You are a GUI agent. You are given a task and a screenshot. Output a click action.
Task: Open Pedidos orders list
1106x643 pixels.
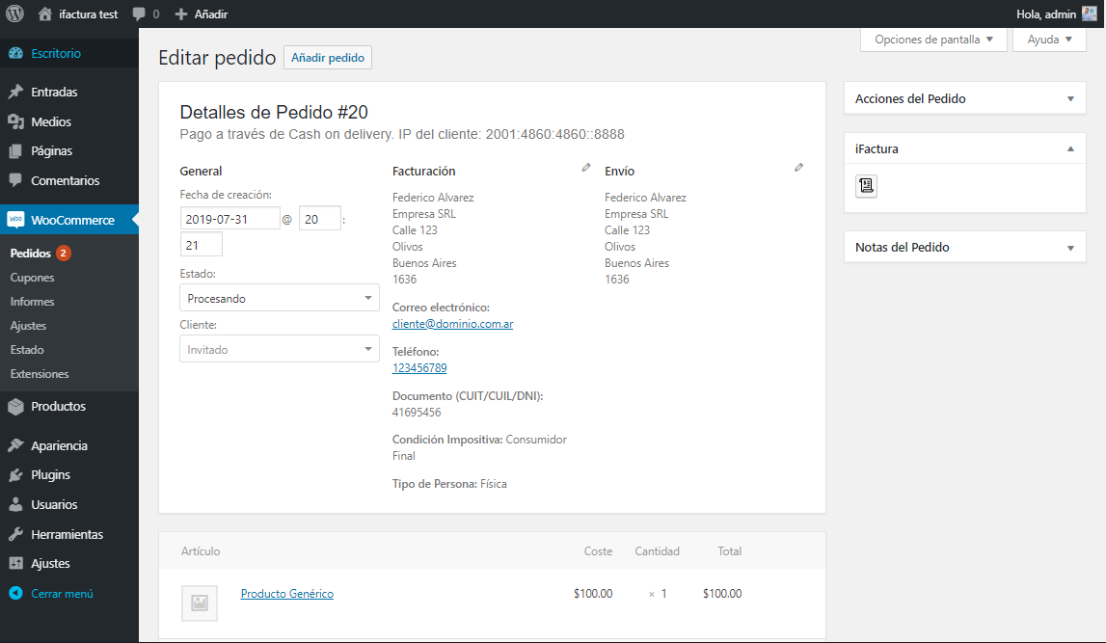tap(30, 254)
